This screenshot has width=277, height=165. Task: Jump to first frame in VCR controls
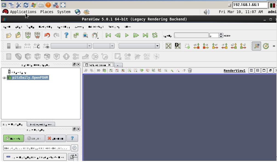(108, 36)
